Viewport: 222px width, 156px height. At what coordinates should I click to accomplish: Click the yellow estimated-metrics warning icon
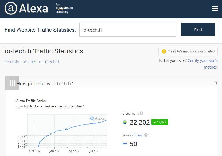164,51
